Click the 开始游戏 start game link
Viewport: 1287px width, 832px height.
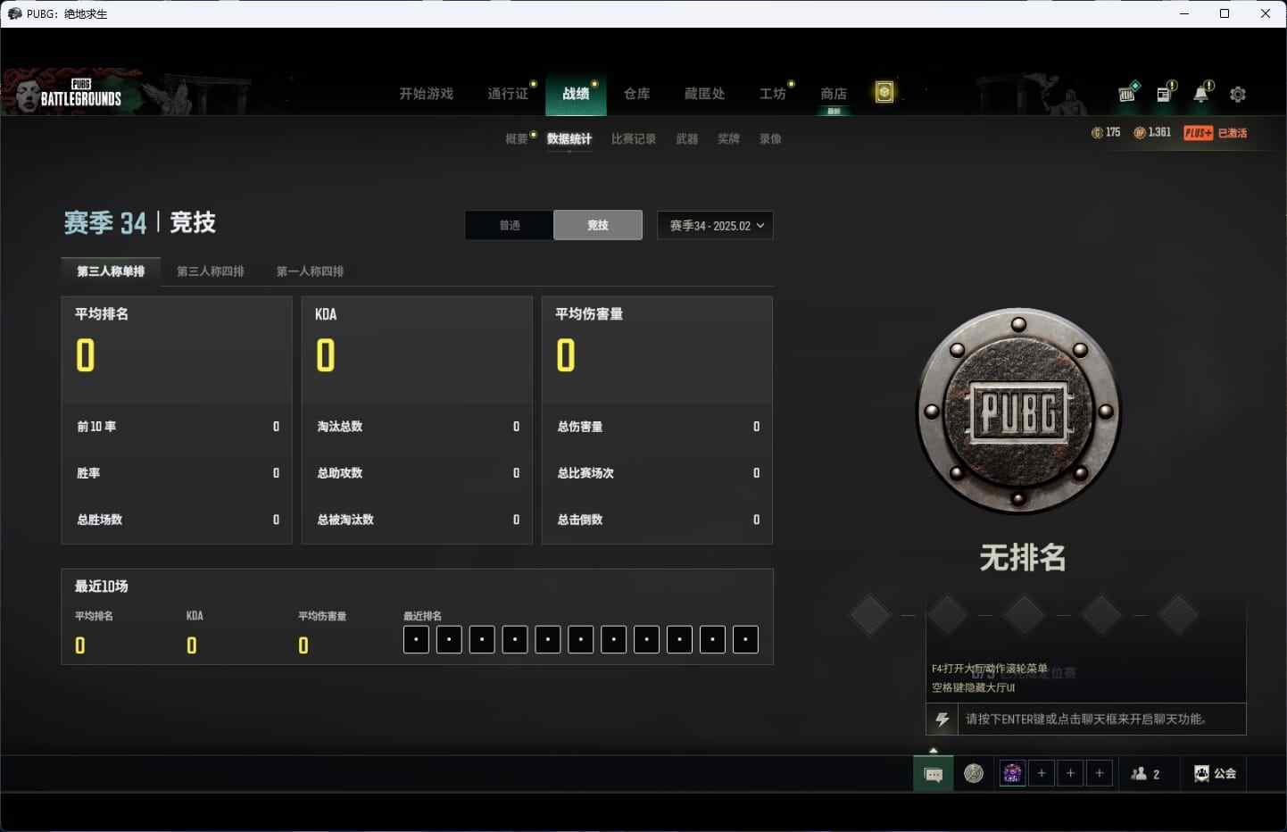426,94
